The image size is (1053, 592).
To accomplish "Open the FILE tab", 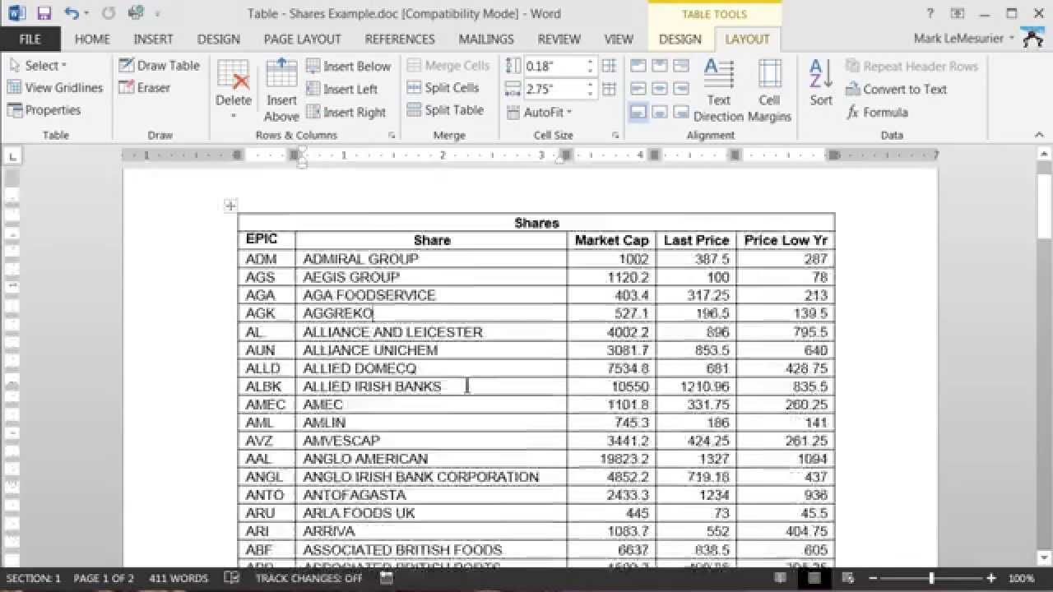I will (30, 39).
